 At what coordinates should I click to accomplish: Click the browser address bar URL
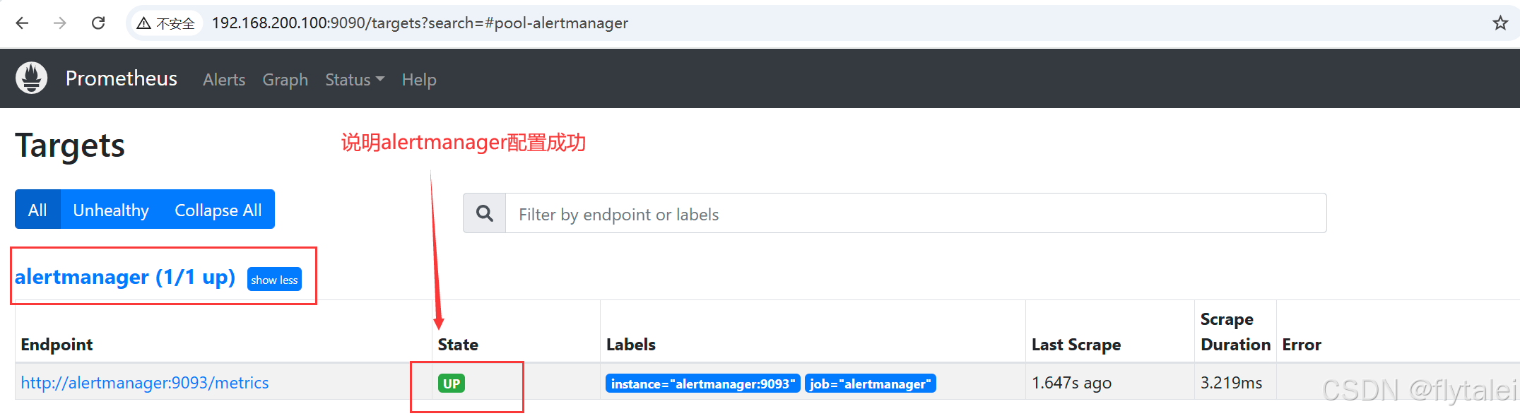tap(420, 23)
